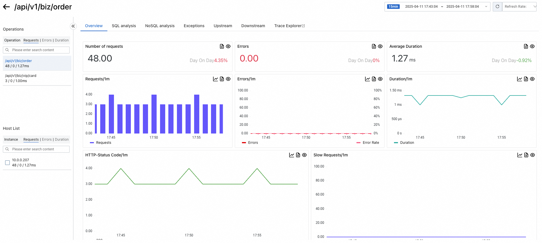This screenshot has width=542, height=243.
Task: Toggle the eye icon on Errors card
Action: (380, 46)
